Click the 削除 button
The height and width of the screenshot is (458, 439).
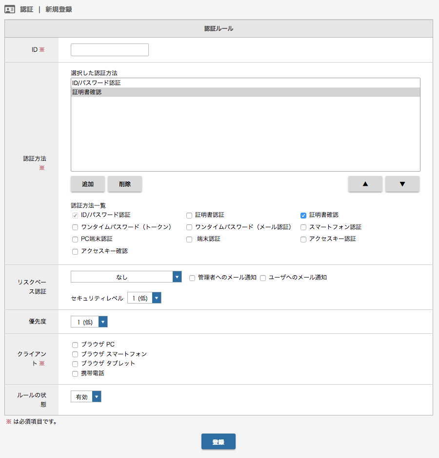tap(125, 184)
